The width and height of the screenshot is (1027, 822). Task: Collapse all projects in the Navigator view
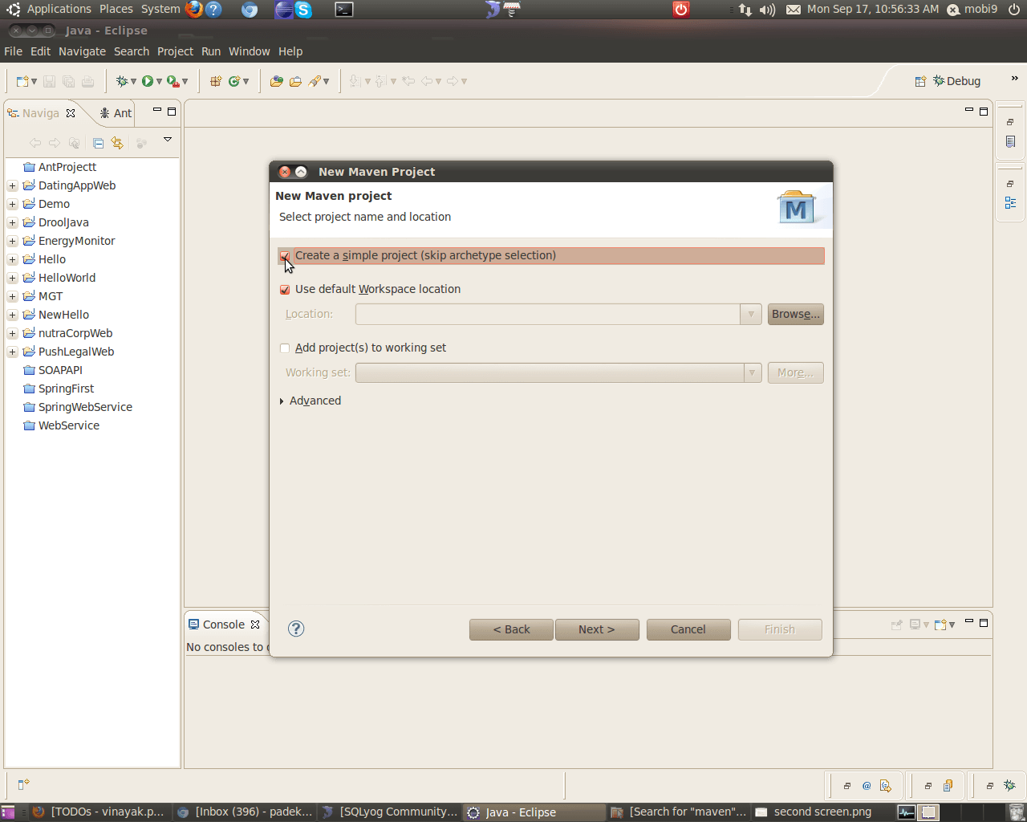tap(98, 142)
